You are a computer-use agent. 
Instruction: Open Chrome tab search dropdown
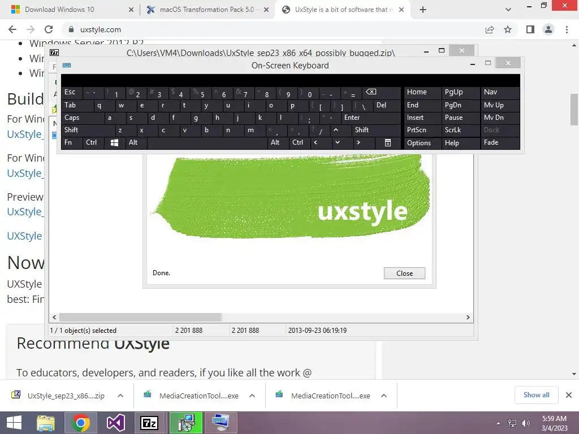point(508,10)
